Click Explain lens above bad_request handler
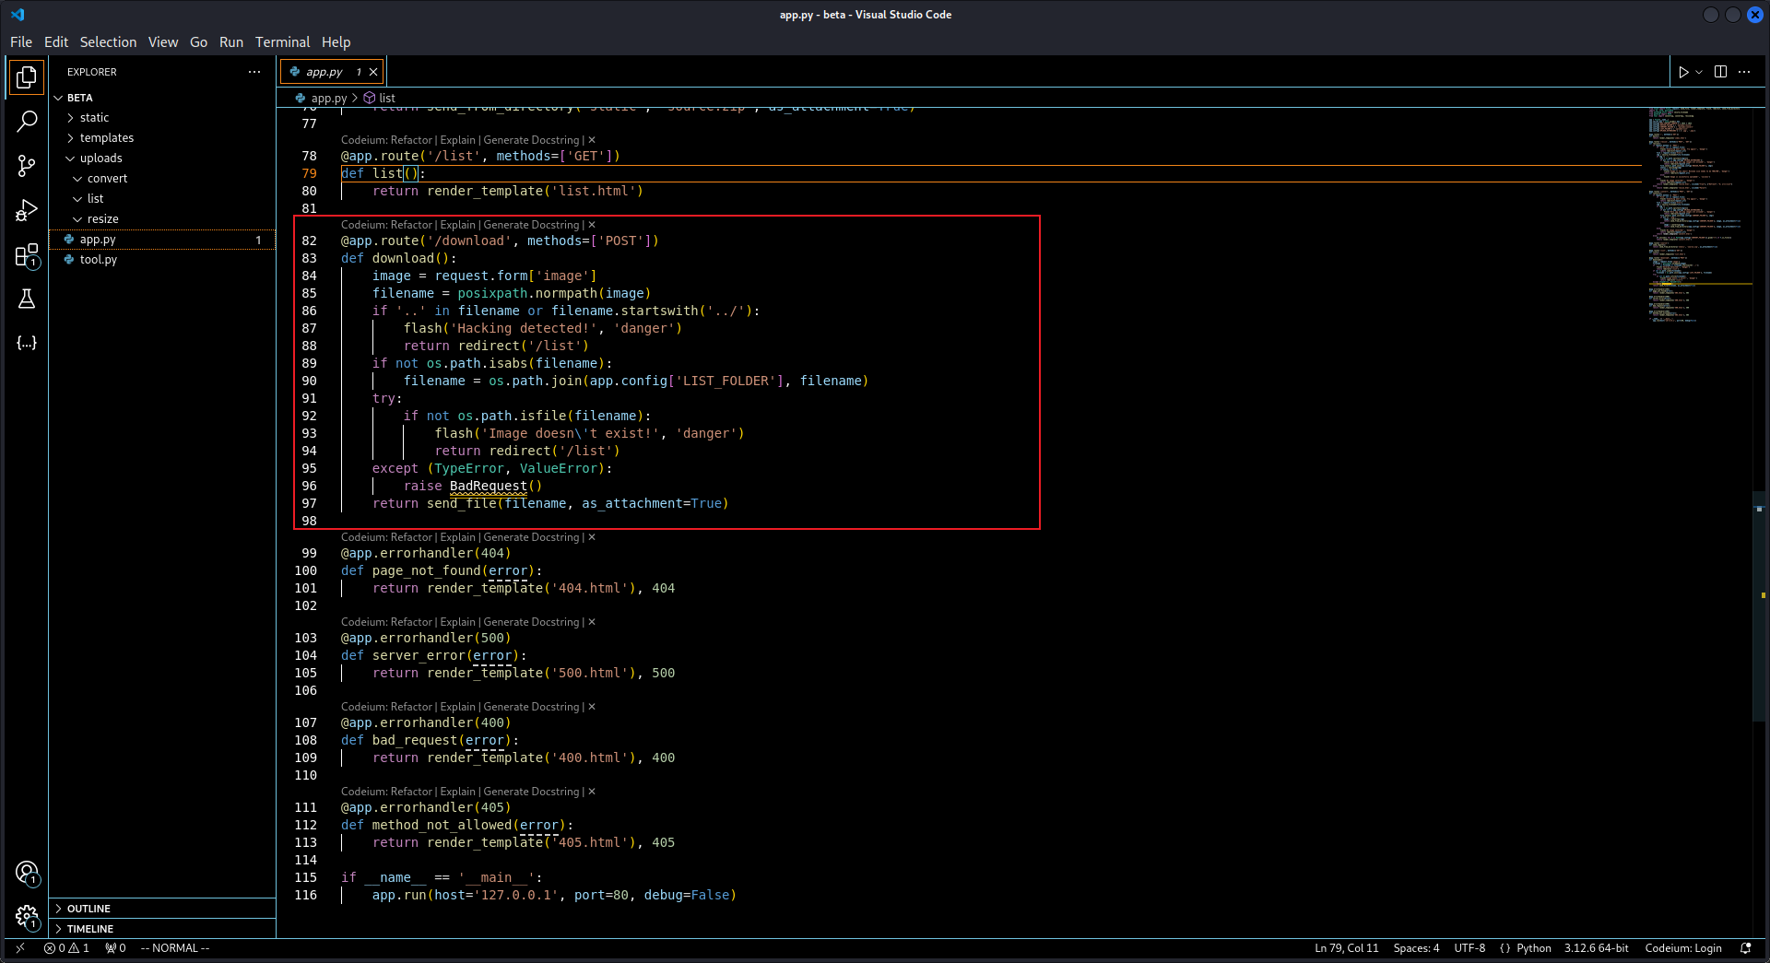 (457, 707)
